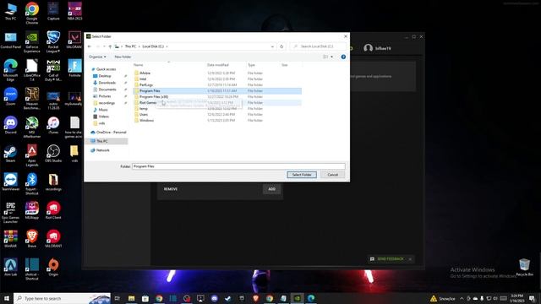Screen dimensions: 541x304
Task: Open Brave browser desktop icon
Action: [32, 238]
